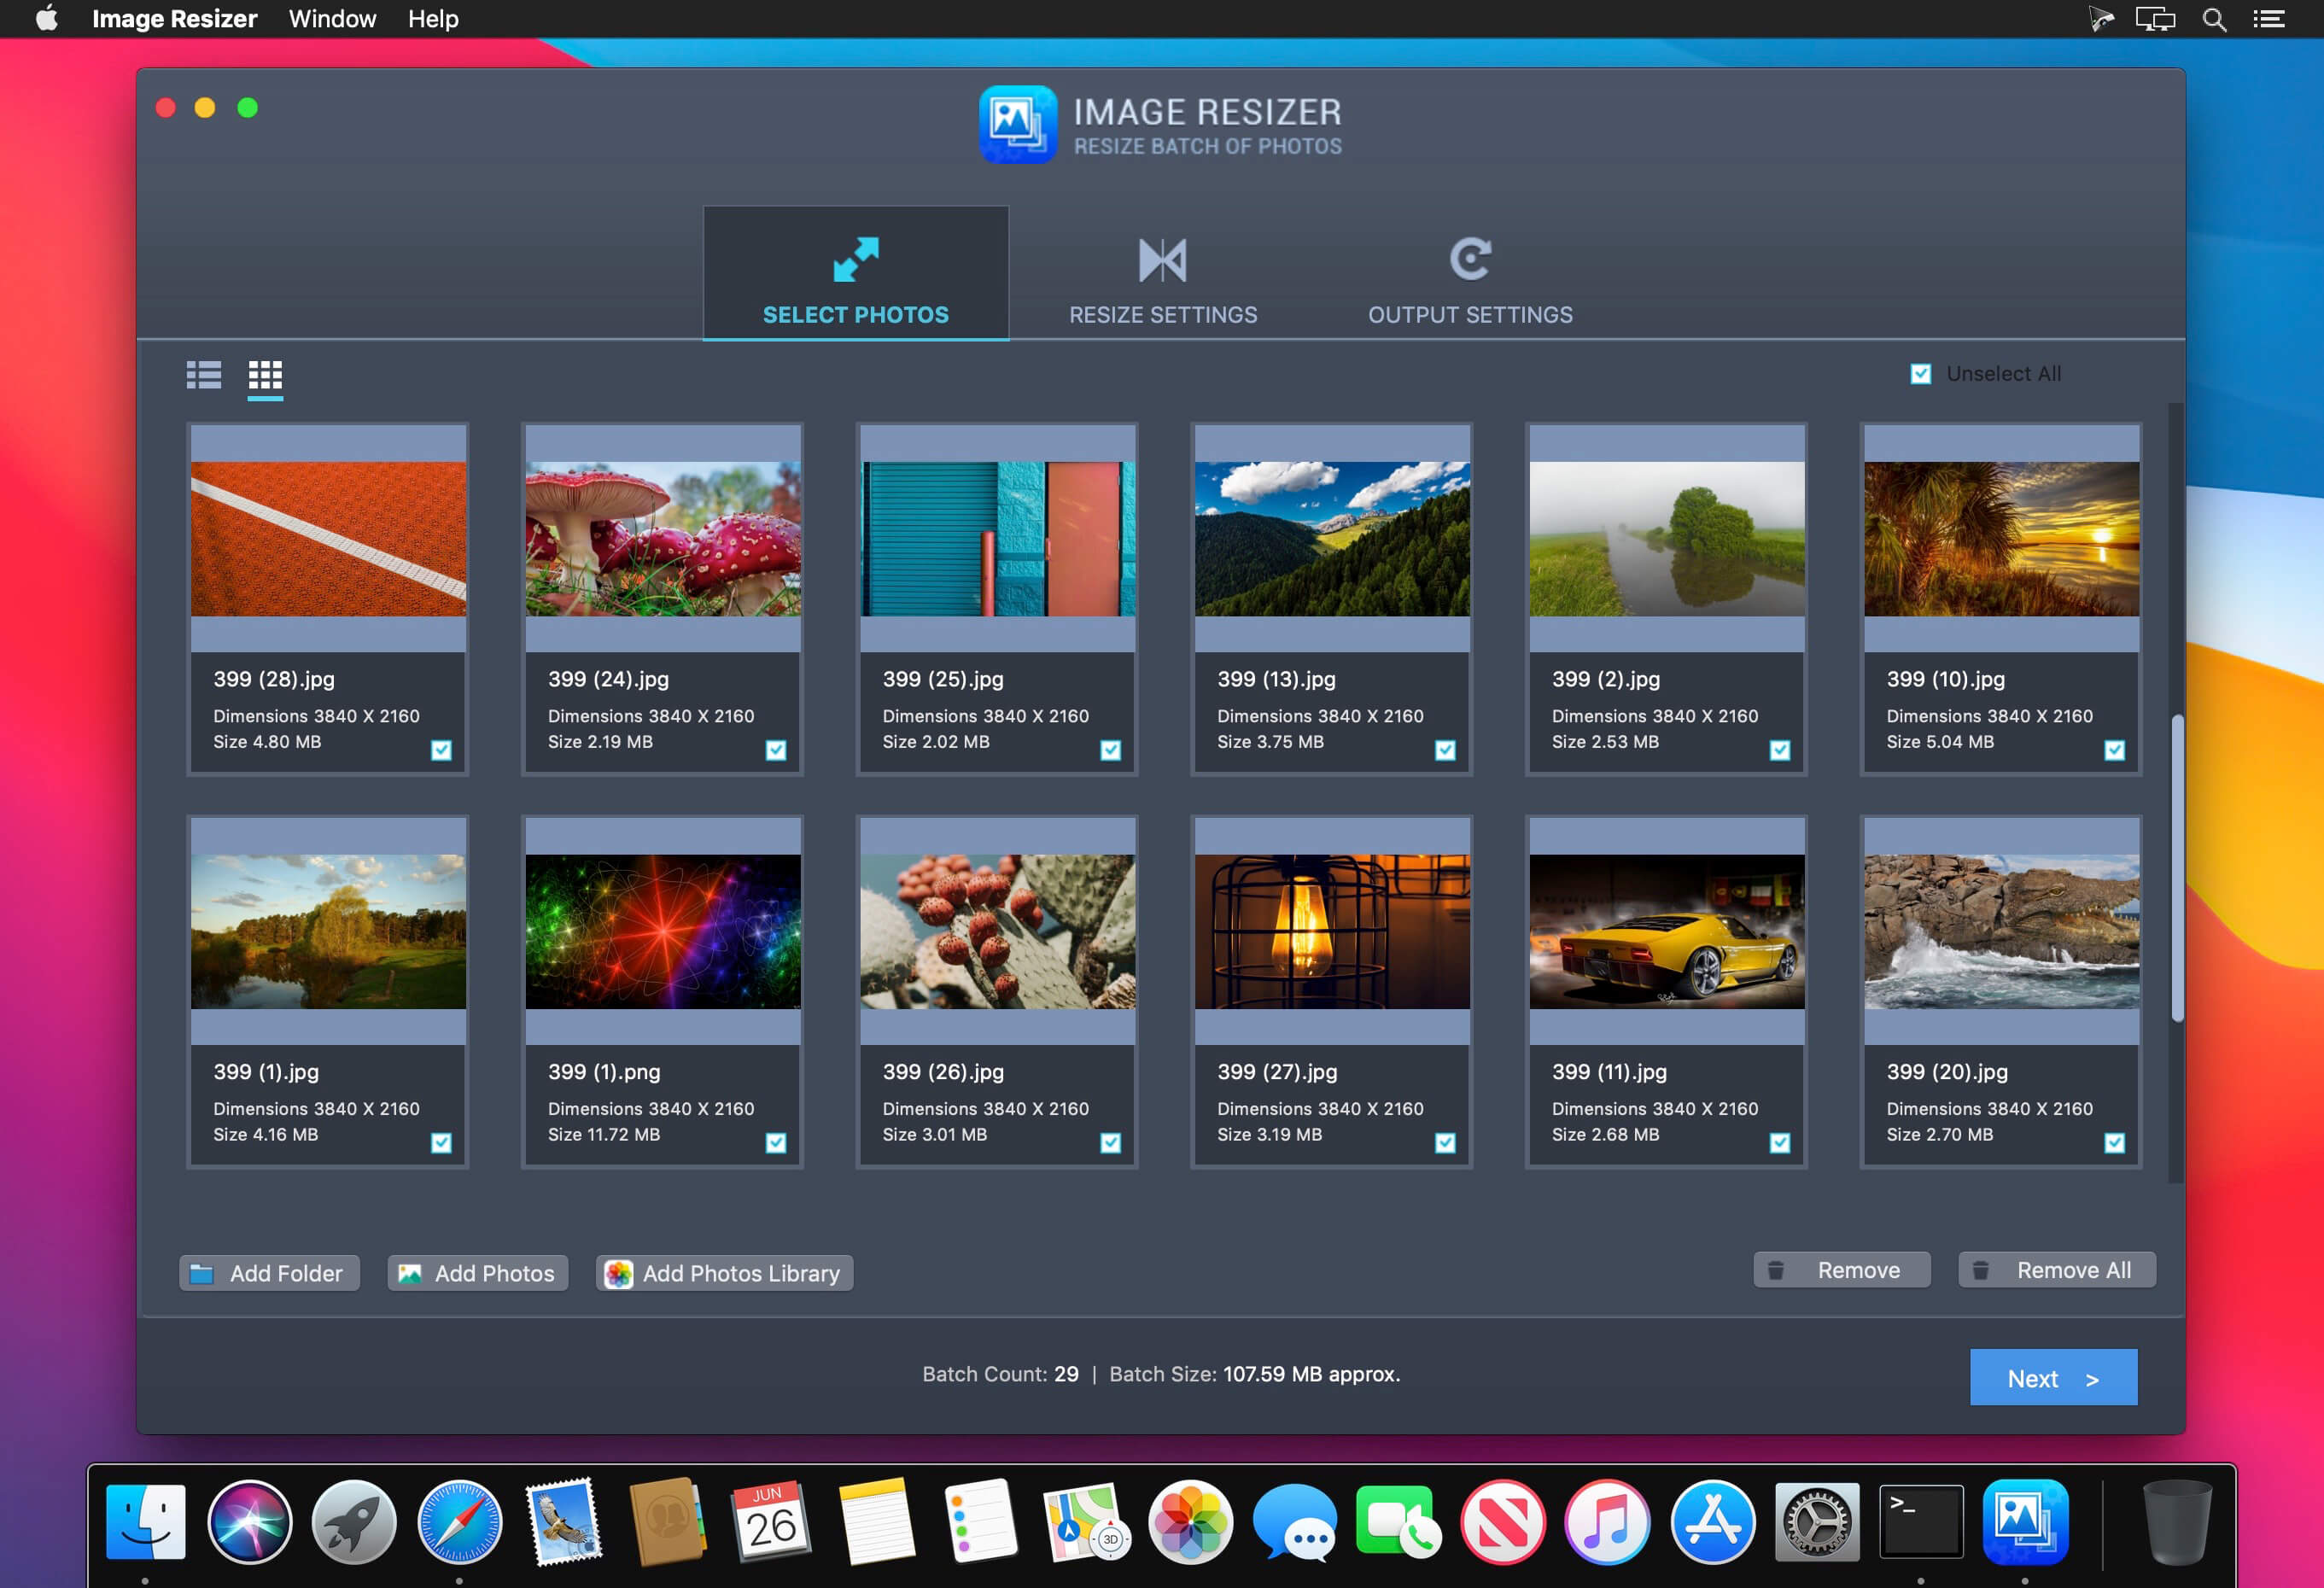Open Photos app in the dock
The width and height of the screenshot is (2324, 1588).
(1190, 1522)
